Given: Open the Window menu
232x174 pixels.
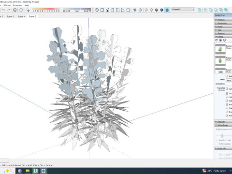Looking at the screenshot, I should point(7,5).
